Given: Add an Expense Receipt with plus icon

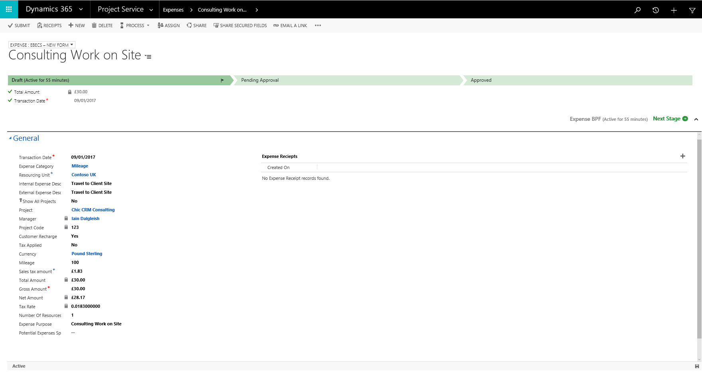Looking at the screenshot, I should pyautogui.click(x=682, y=156).
